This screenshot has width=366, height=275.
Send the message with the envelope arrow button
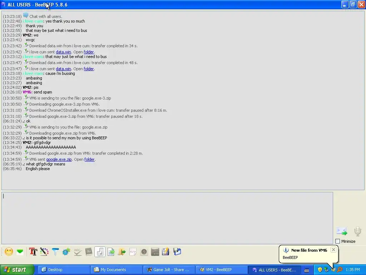pos(342,231)
